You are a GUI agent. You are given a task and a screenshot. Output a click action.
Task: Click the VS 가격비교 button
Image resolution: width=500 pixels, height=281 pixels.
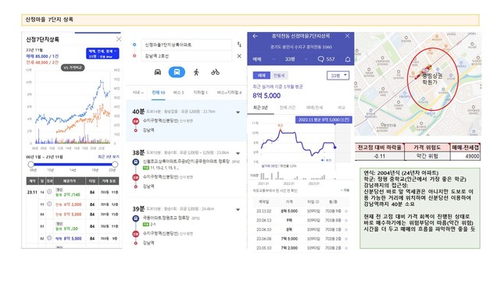[73, 68]
